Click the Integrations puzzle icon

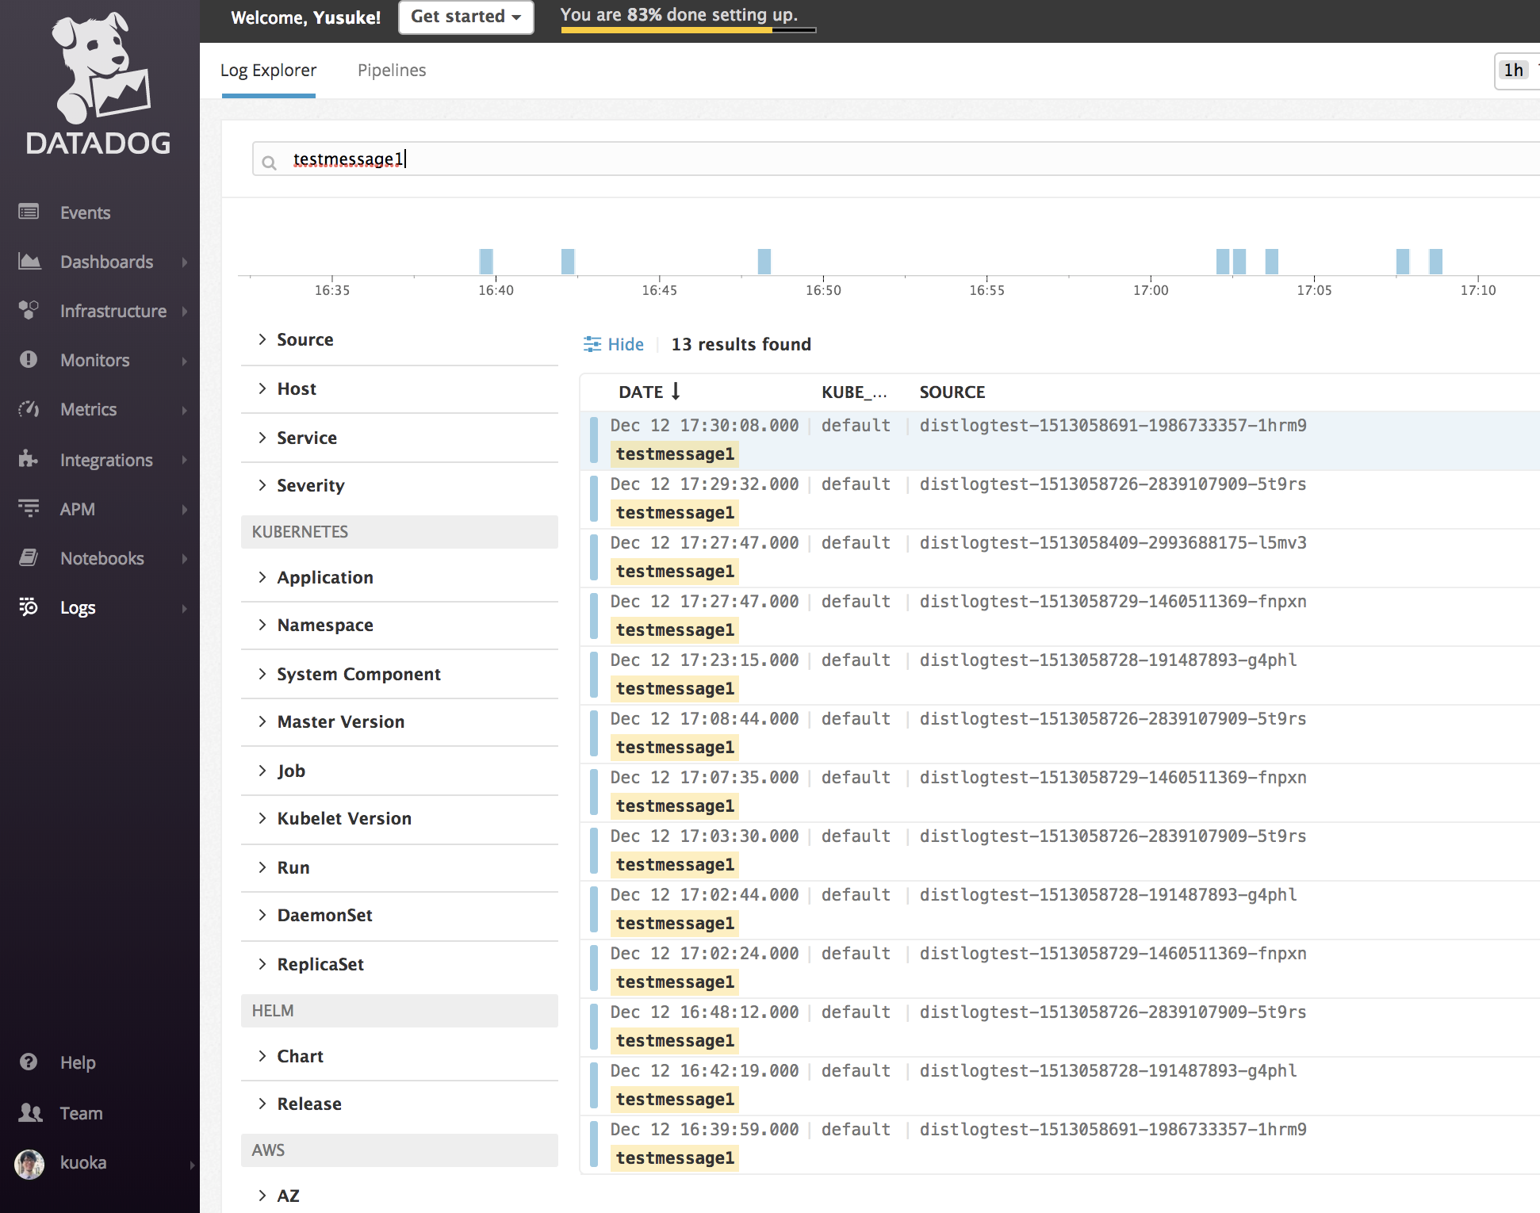[x=29, y=459]
